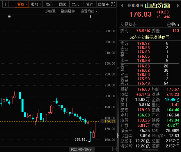Screen dimensions: 181x152
Task: Click the 外盘 value 5.81万
Action: click(143, 126)
